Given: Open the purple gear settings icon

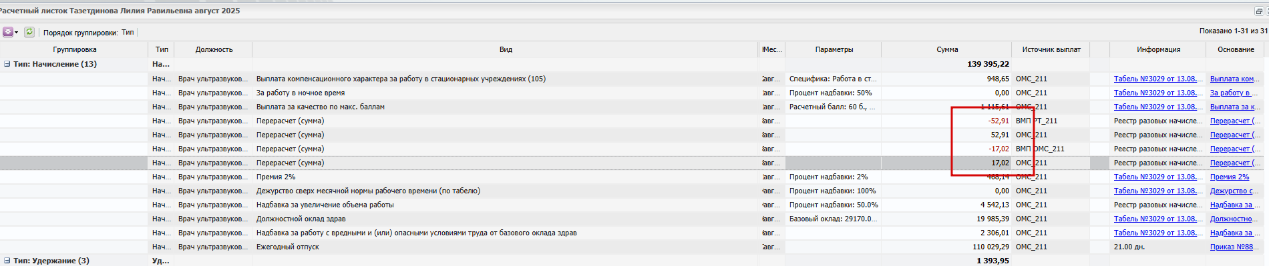Looking at the screenshot, I should pos(8,32).
